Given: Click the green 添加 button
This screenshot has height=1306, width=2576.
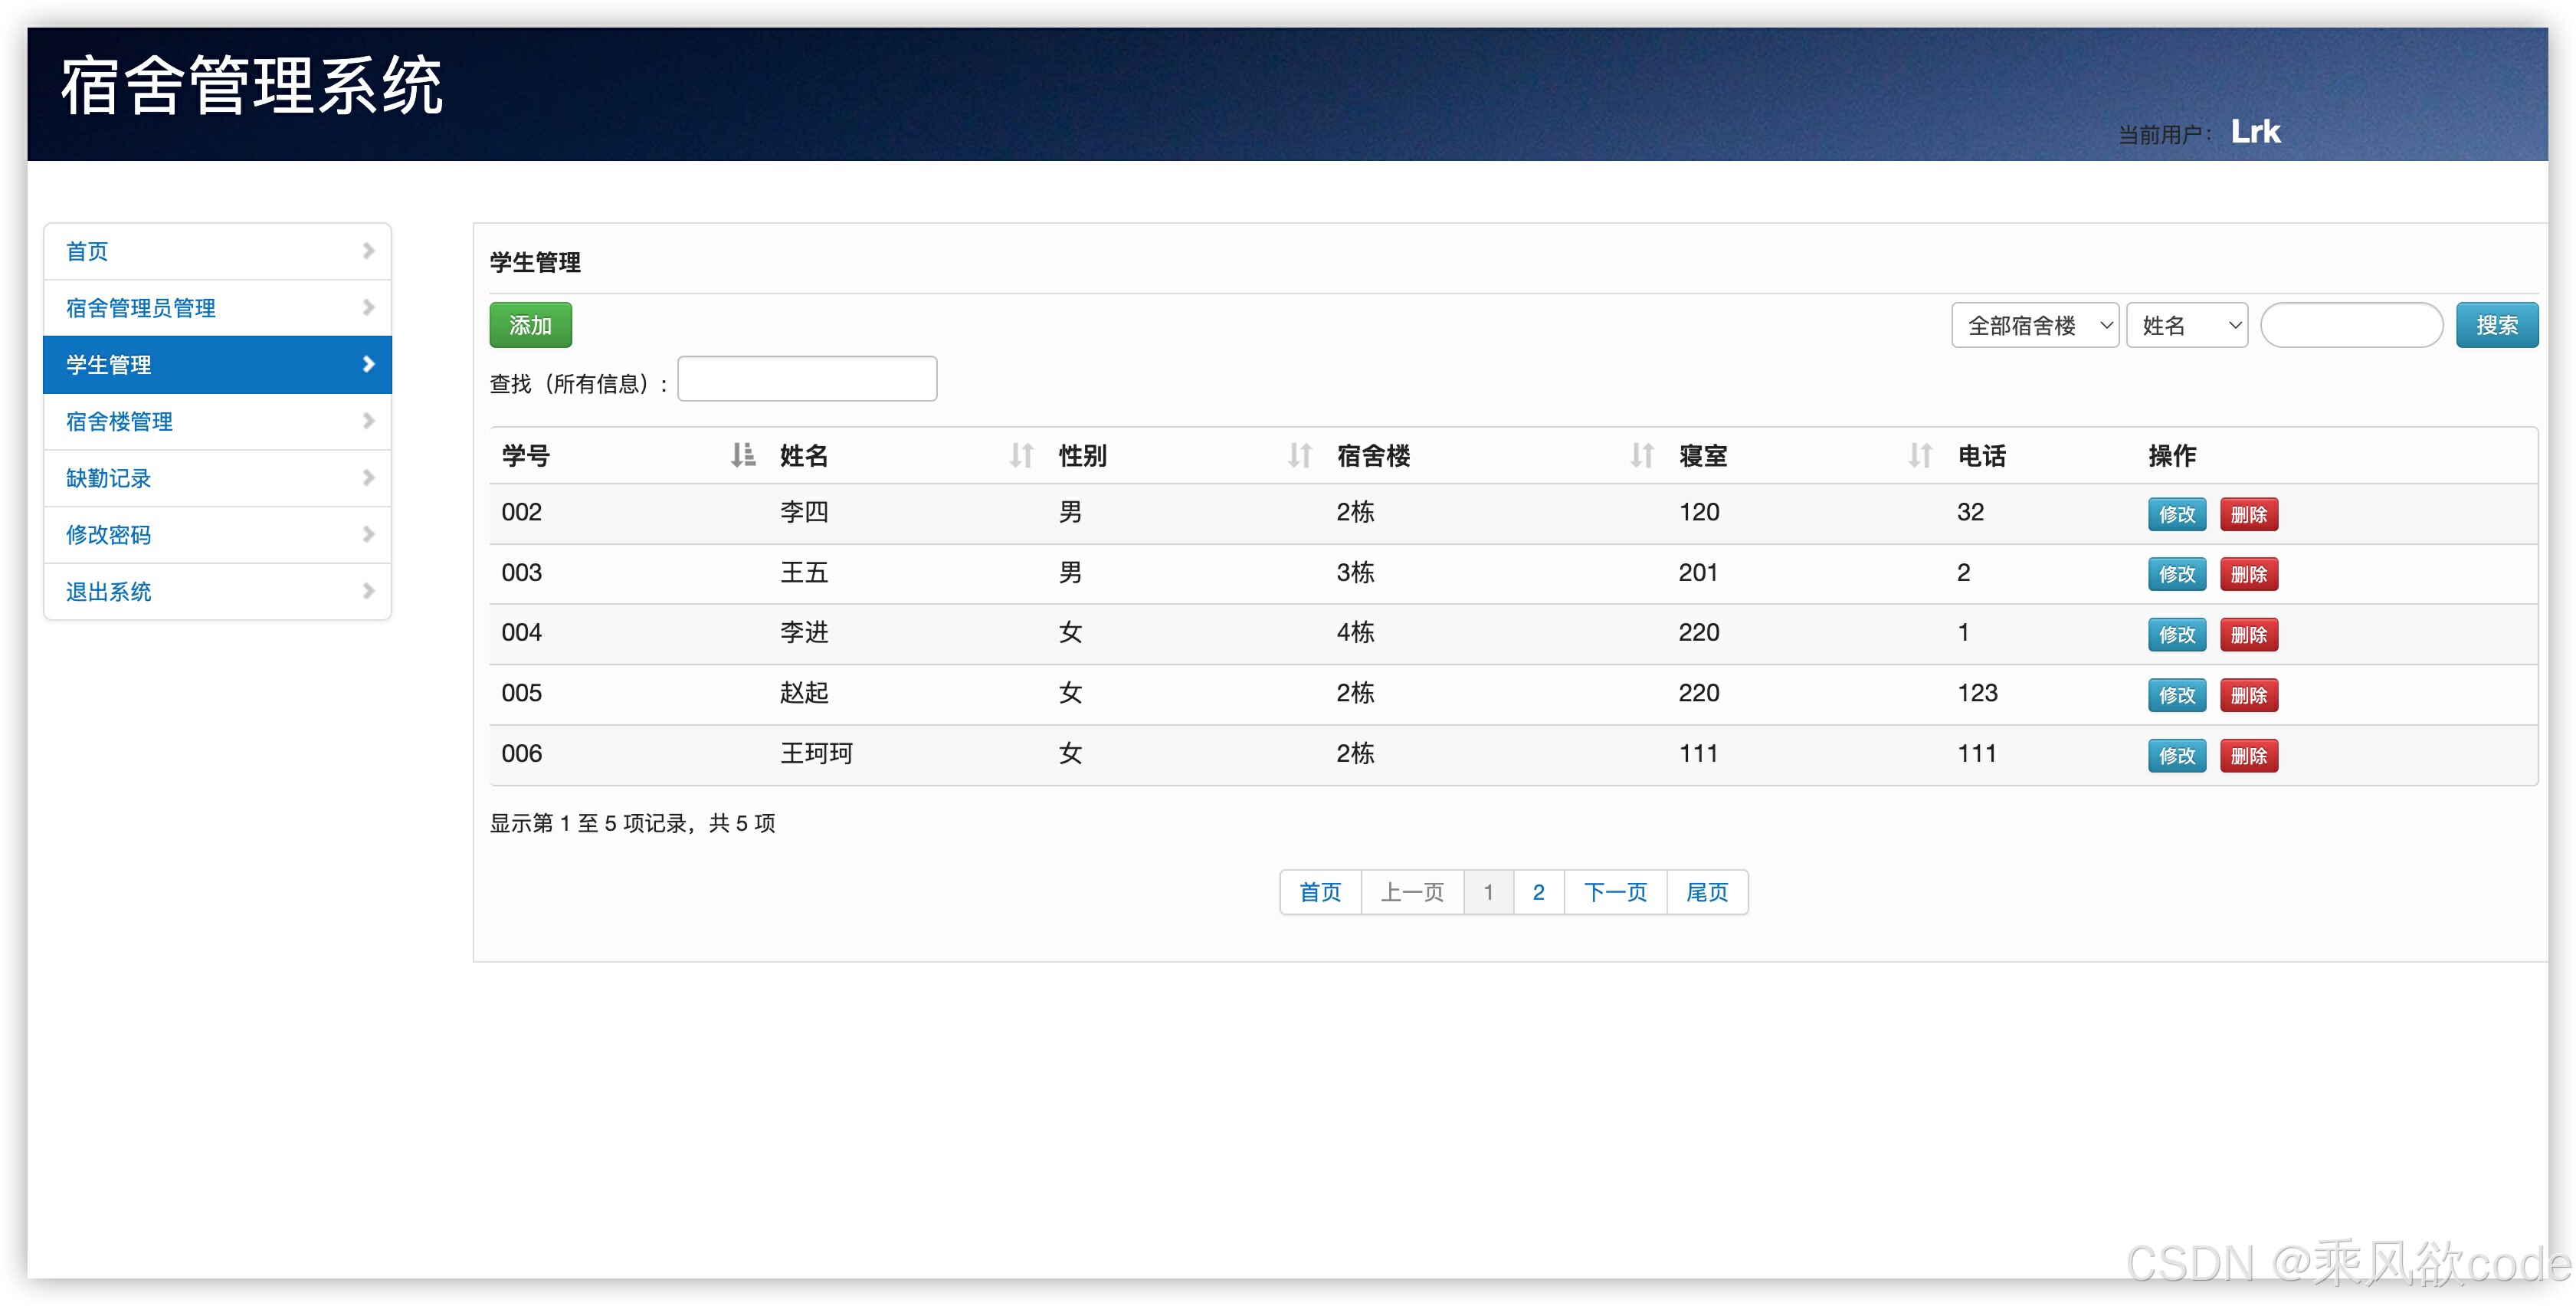Looking at the screenshot, I should click(530, 326).
